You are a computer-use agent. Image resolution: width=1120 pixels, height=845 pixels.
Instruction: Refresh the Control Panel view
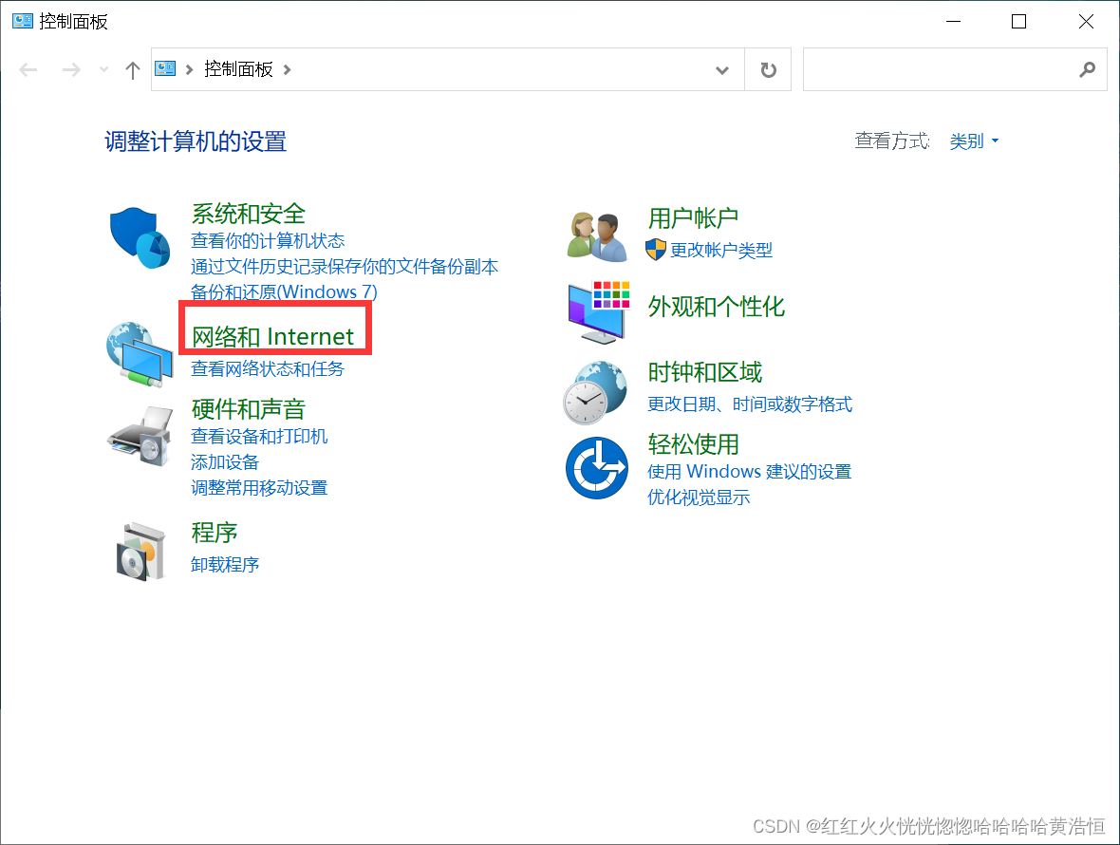click(768, 70)
